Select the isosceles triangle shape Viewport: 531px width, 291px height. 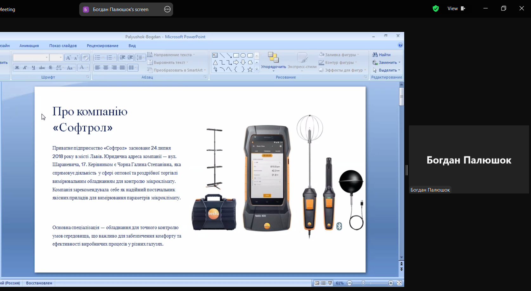[x=215, y=62]
